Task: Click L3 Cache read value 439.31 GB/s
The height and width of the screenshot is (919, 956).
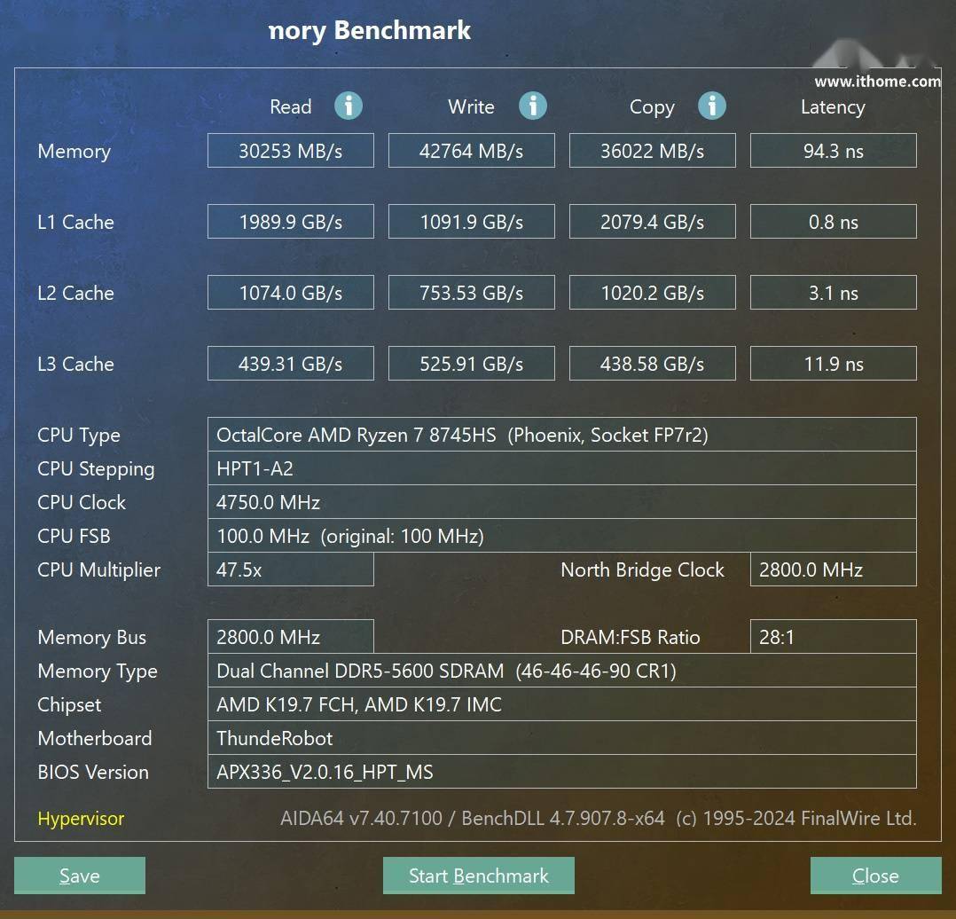Action: pos(291,364)
